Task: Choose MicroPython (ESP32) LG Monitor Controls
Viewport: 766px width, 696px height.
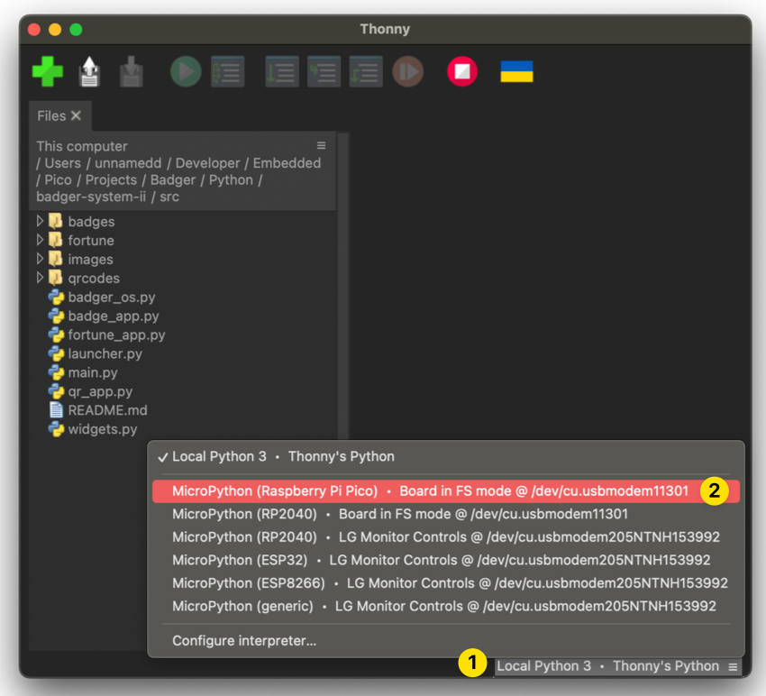Action: click(x=445, y=560)
